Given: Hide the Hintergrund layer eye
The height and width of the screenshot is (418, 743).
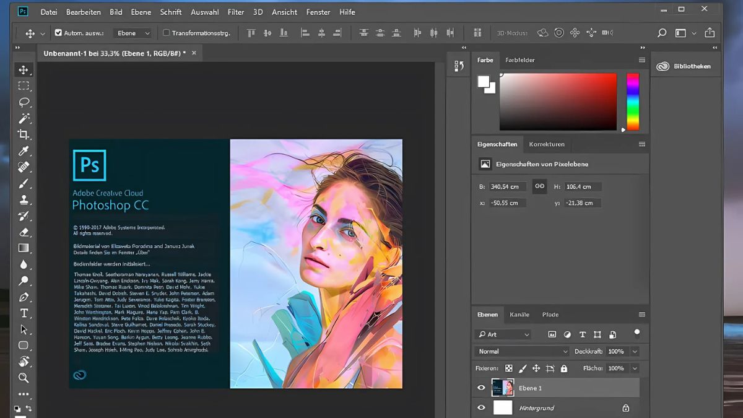Looking at the screenshot, I should click(x=481, y=407).
